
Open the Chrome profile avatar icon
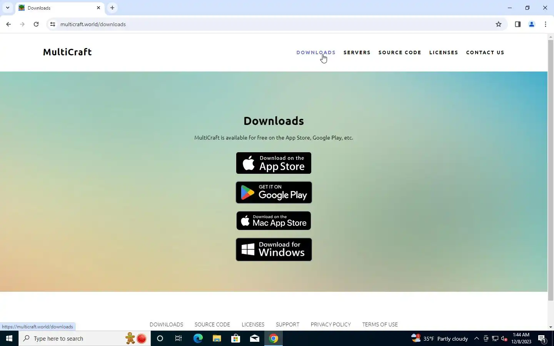532,24
